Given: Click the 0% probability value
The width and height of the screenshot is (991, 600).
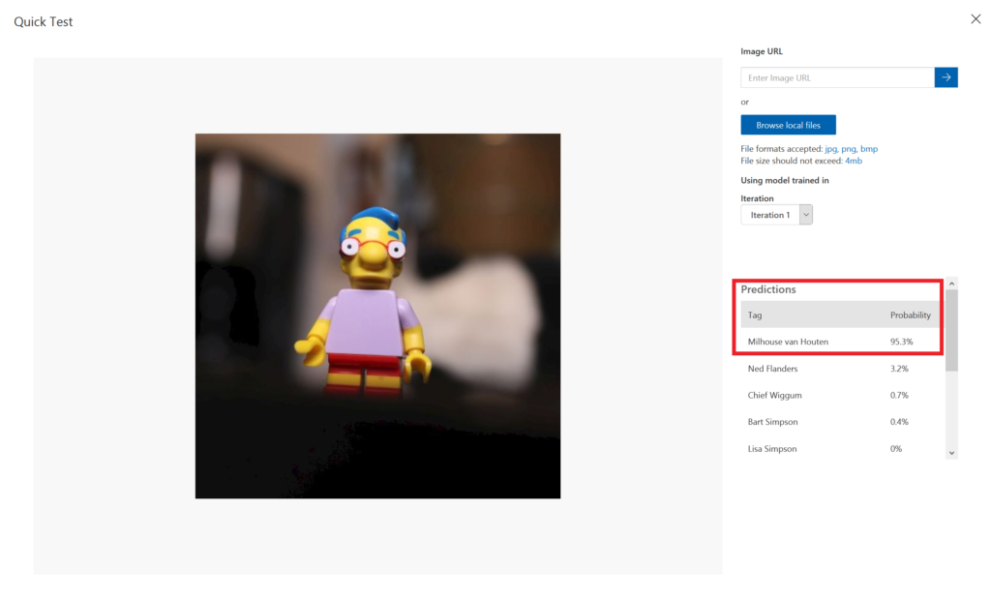Looking at the screenshot, I should 895,449.
